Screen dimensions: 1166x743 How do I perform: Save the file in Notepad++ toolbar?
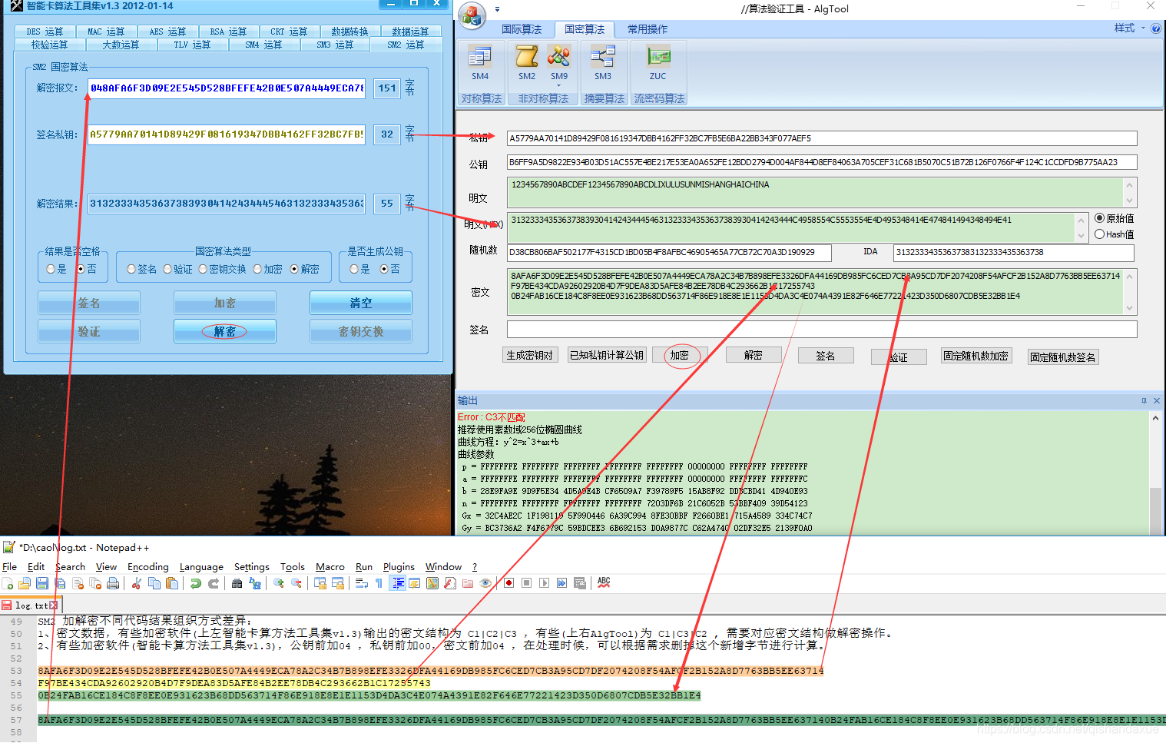[x=42, y=584]
